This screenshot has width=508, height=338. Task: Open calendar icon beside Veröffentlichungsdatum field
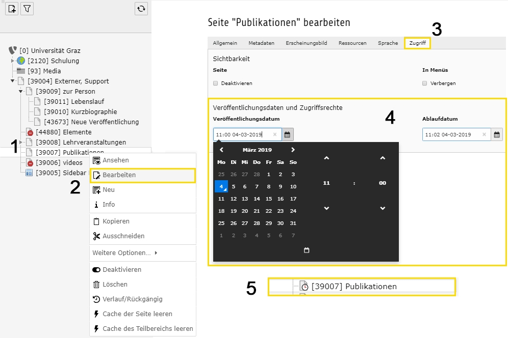287,134
